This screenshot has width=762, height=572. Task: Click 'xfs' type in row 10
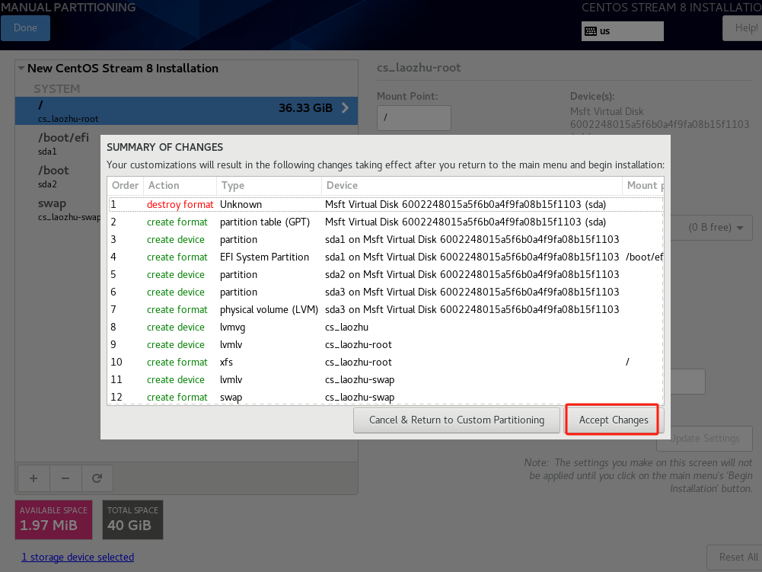coord(226,362)
